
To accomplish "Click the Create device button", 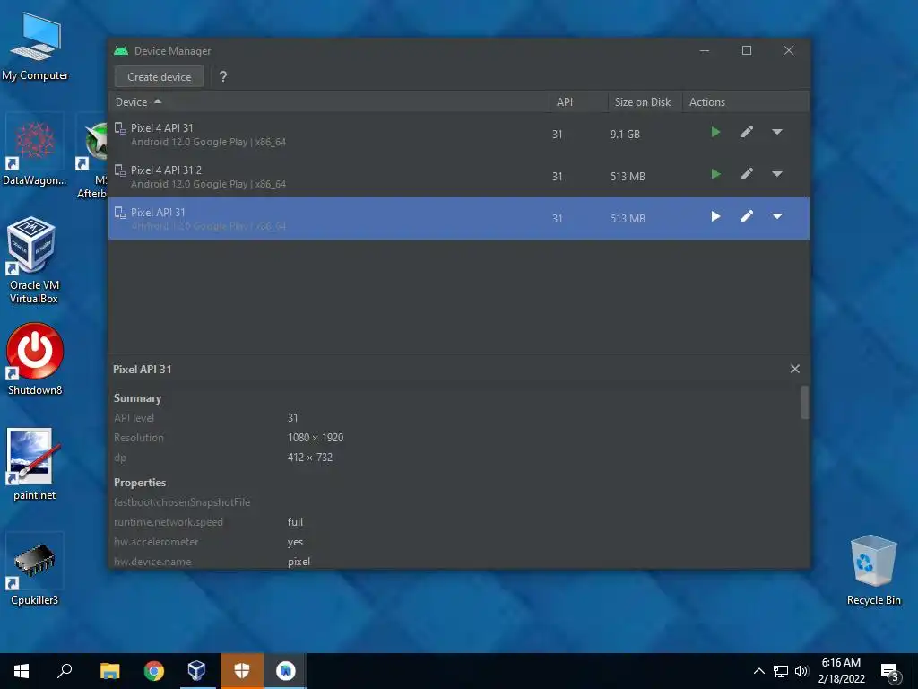I will [x=160, y=77].
